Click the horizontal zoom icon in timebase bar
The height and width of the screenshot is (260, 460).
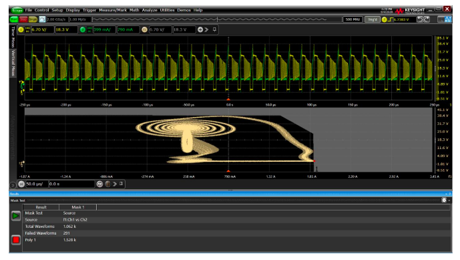click(x=99, y=184)
